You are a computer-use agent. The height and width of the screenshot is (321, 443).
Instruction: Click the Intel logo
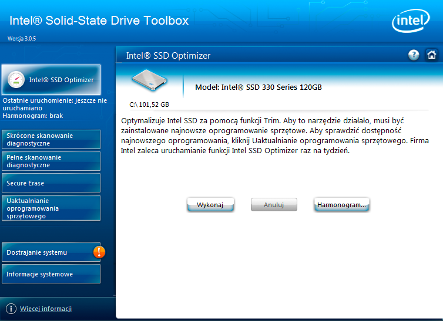(411, 21)
